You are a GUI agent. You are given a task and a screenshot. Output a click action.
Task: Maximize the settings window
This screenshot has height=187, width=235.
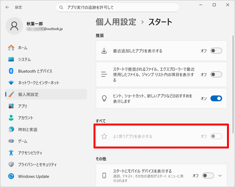pyautogui.click(x=214, y=5)
